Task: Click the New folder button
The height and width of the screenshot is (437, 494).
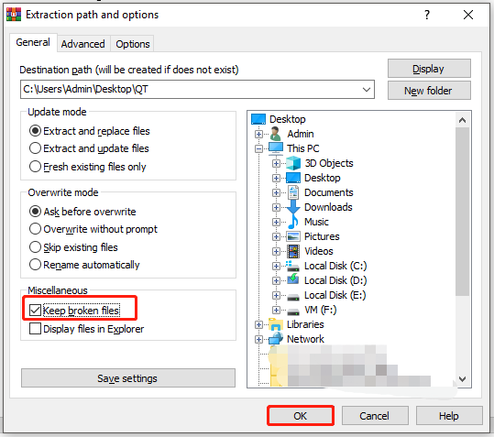Action: click(429, 91)
